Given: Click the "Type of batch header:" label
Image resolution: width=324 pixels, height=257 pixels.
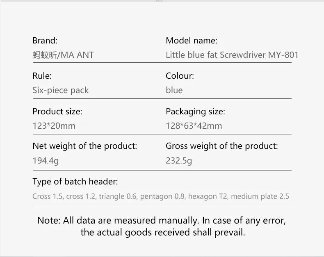Looking at the screenshot, I should [x=75, y=182].
